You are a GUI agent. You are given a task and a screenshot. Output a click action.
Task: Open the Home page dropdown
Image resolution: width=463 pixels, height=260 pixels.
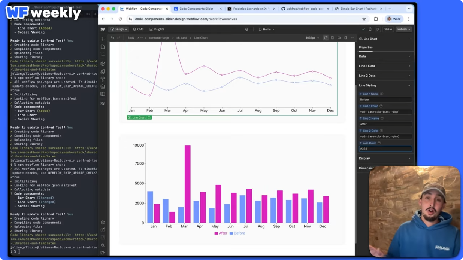[267, 29]
